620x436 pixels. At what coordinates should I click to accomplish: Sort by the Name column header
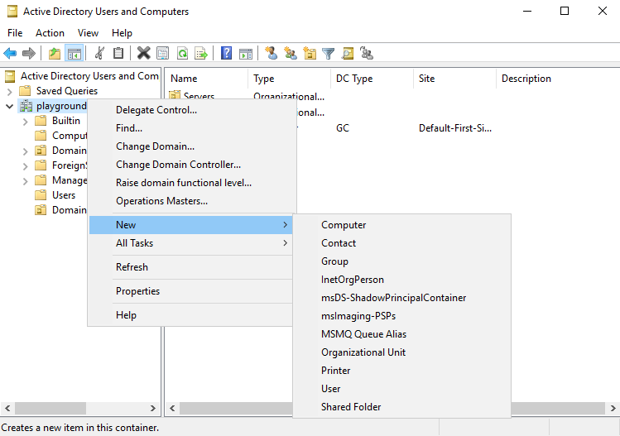coord(206,79)
